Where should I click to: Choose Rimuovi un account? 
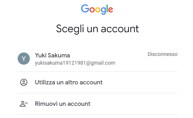(x=98, y=104)
